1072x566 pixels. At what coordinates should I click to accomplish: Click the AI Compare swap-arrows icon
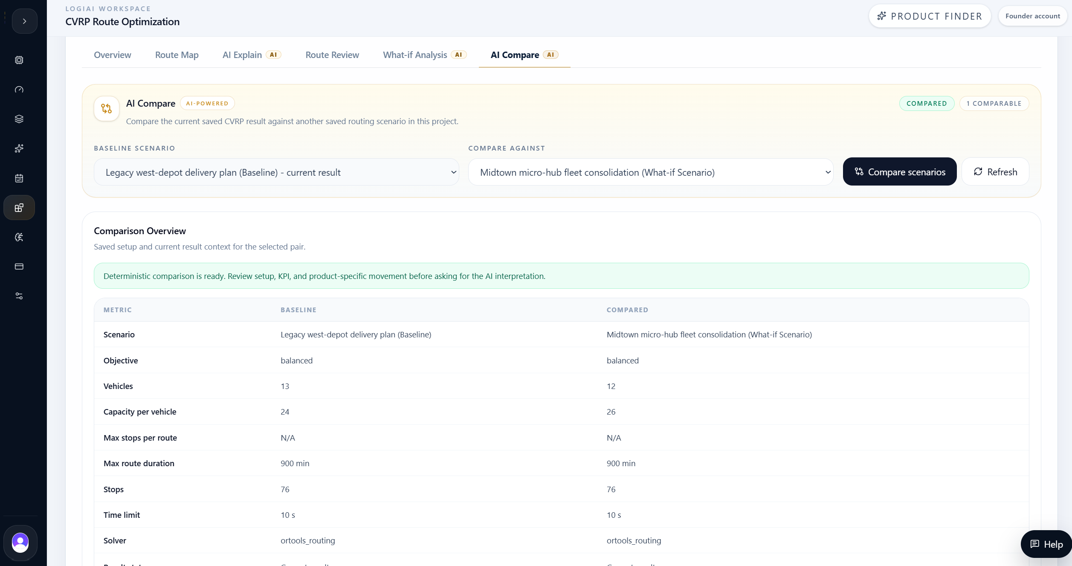tap(107, 109)
